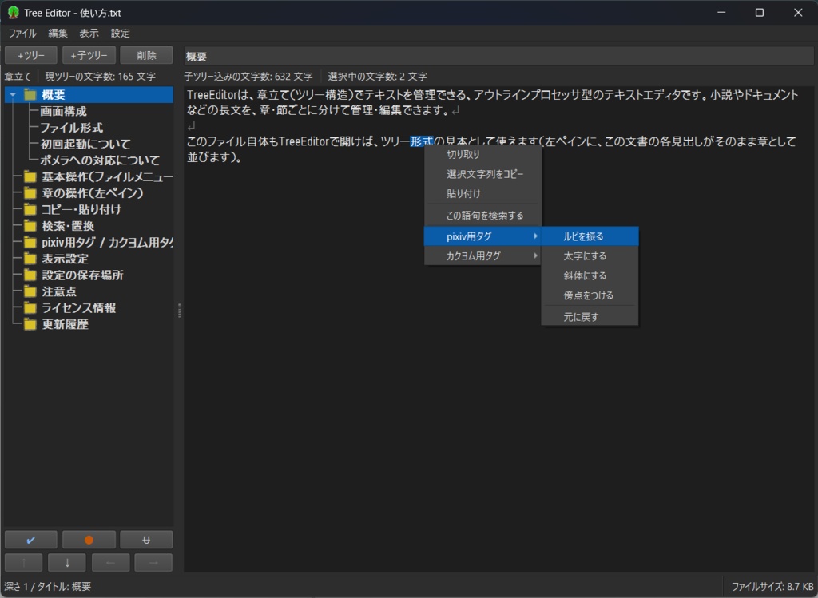Click the strikethrough U button
818x598 pixels.
pyautogui.click(x=146, y=540)
